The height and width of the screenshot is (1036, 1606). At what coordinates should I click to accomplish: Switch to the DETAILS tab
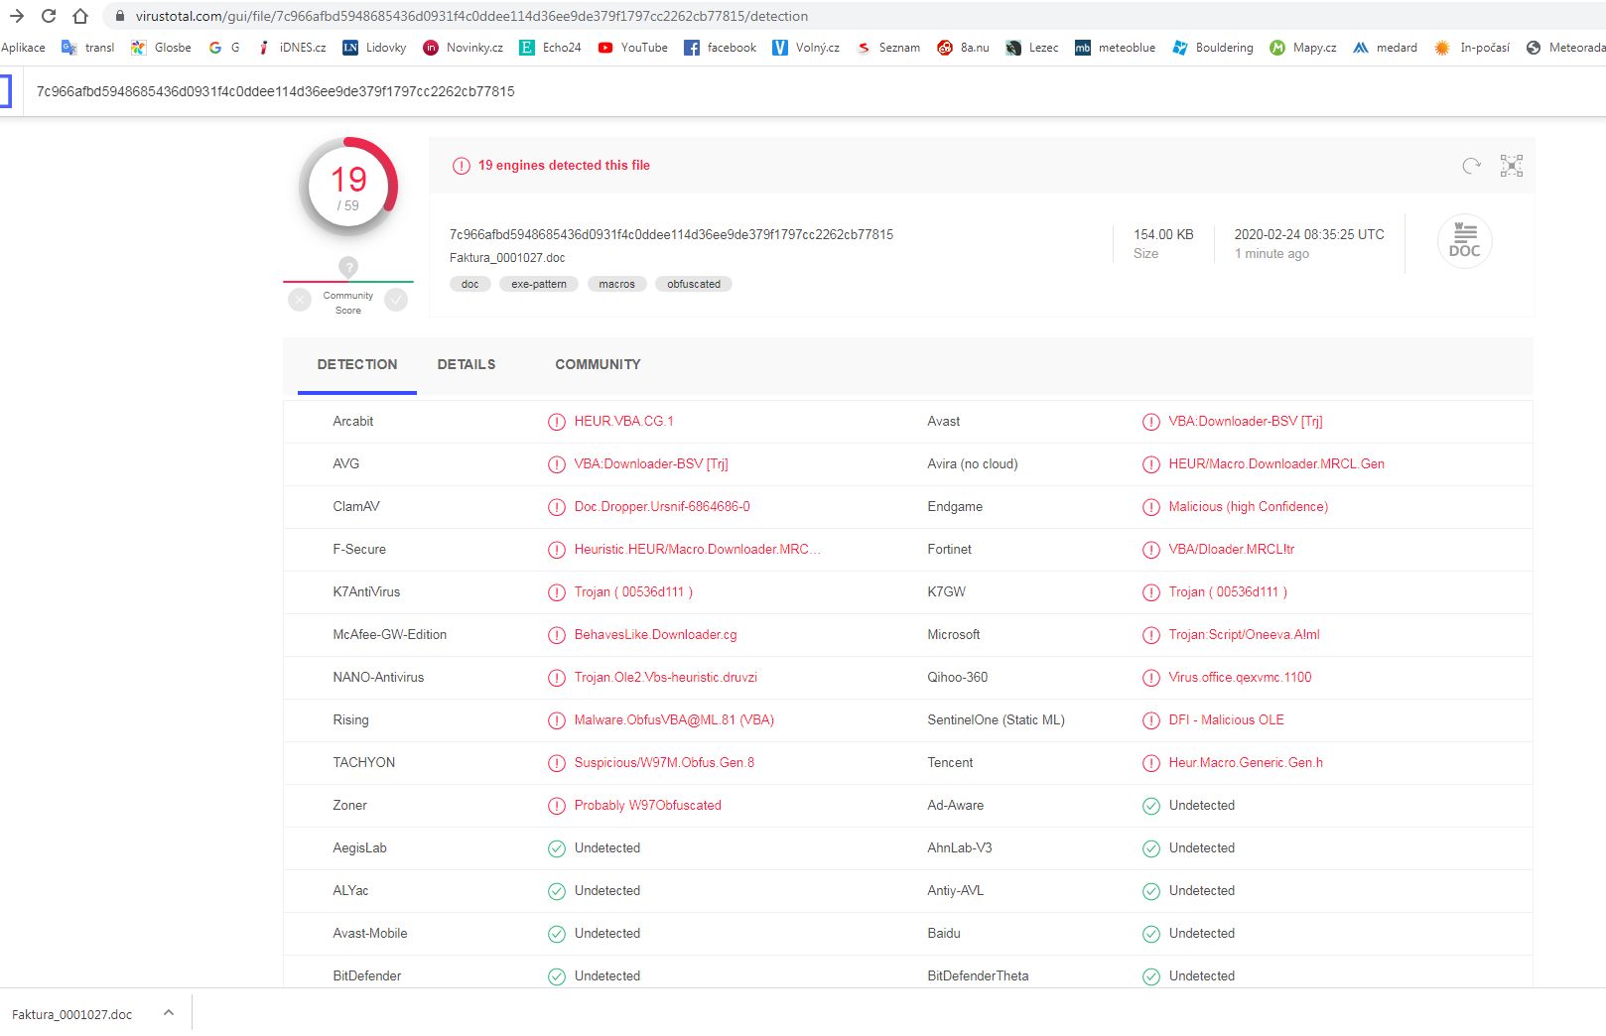pos(467,364)
